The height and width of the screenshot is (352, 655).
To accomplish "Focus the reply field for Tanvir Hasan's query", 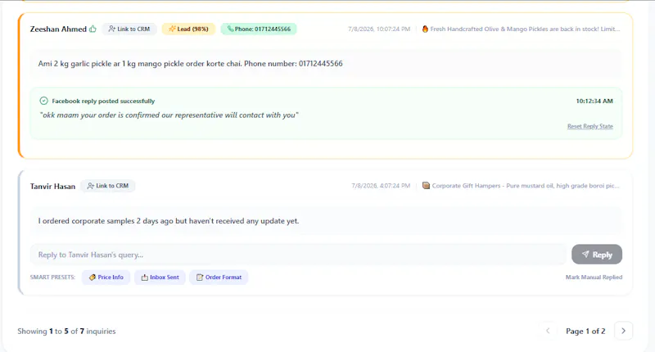I will 298,255.
